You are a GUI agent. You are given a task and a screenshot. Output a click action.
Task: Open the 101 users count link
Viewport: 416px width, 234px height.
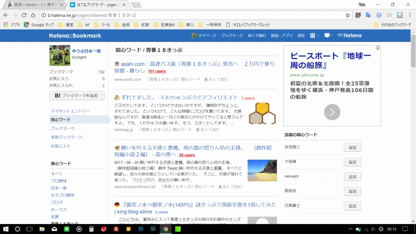pyautogui.click(x=157, y=71)
